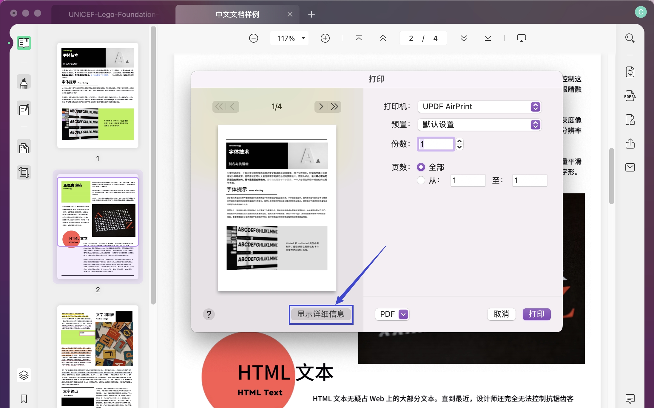Click the 取消 cancel button

[501, 314]
